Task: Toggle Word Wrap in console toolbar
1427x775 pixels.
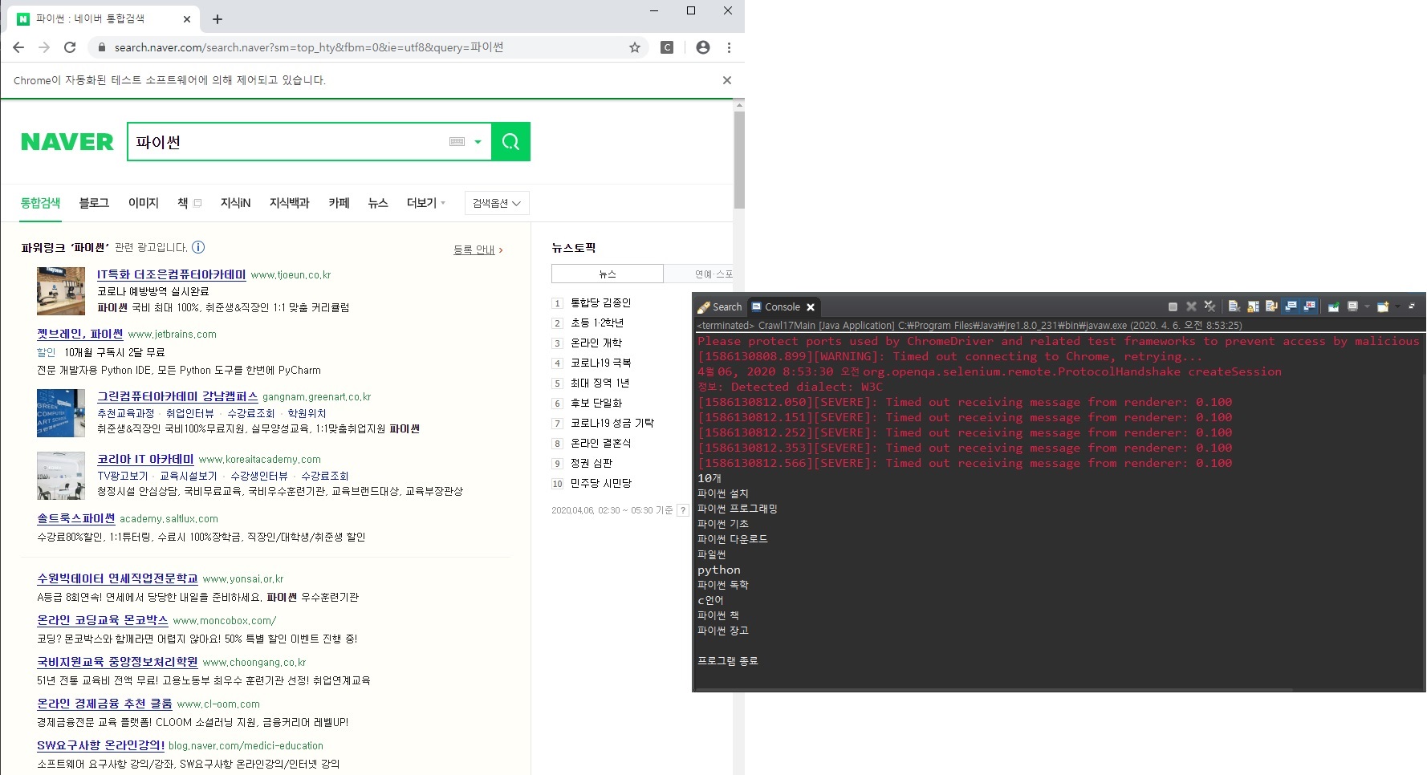Action: tap(1271, 306)
